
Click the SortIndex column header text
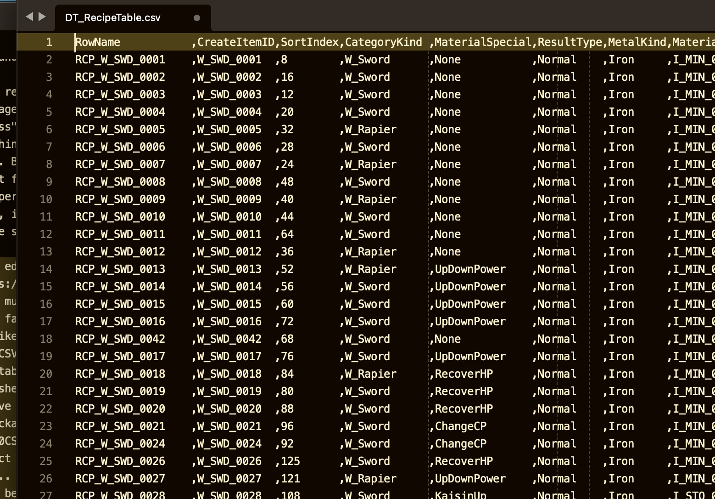pyautogui.click(x=310, y=42)
